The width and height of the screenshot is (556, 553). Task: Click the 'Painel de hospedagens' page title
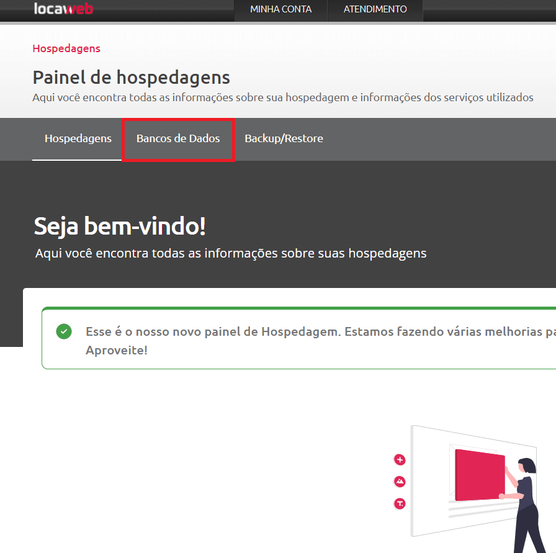(131, 78)
